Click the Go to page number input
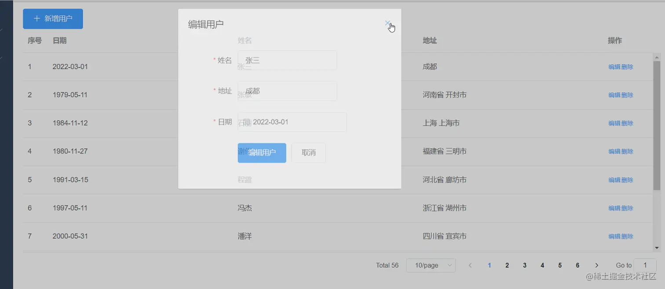The height and width of the screenshot is (289, 665). (x=645, y=265)
